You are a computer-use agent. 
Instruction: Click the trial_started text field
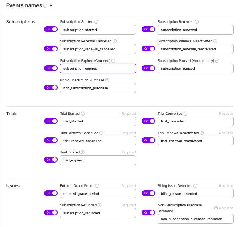pos(98,121)
